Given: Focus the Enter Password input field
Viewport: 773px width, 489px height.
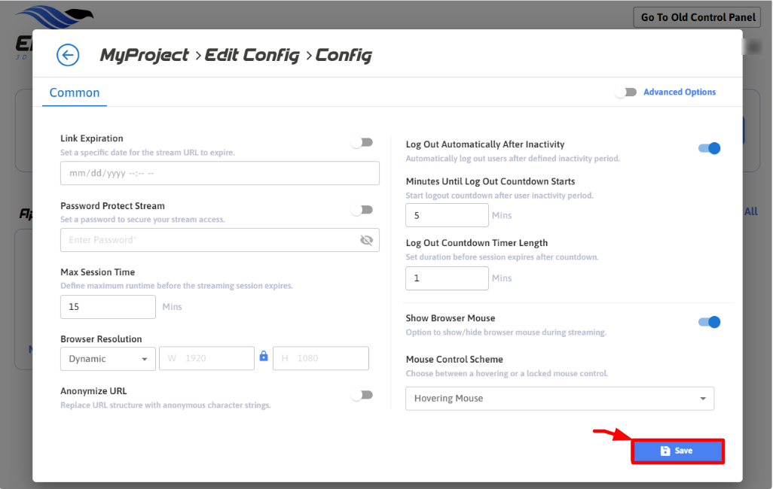Looking at the screenshot, I should coord(207,240).
